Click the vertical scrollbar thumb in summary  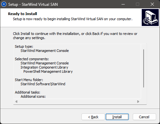[144, 68]
